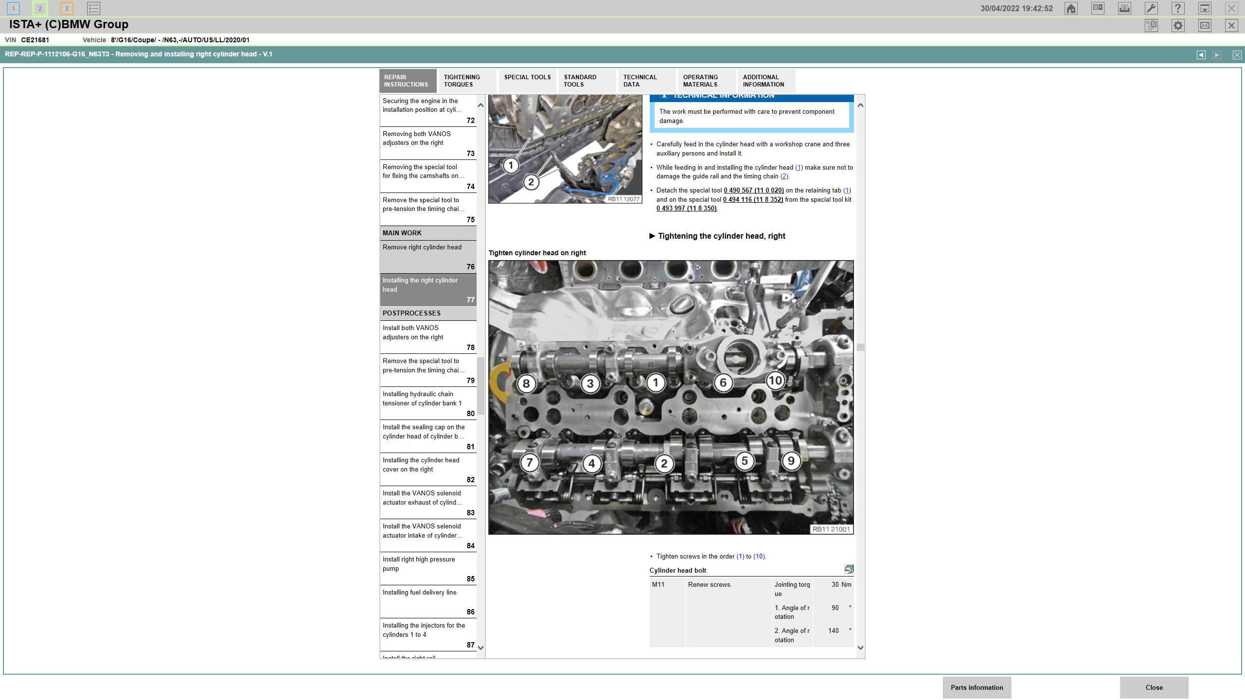This screenshot has height=700, width=1245.
Task: Select step 73 Removing both VANOS adjusters
Action: [428, 144]
